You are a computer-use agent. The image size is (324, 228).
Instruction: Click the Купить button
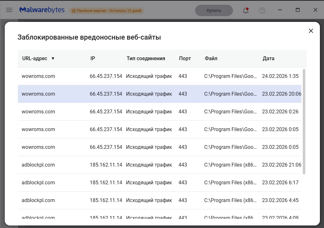214,10
